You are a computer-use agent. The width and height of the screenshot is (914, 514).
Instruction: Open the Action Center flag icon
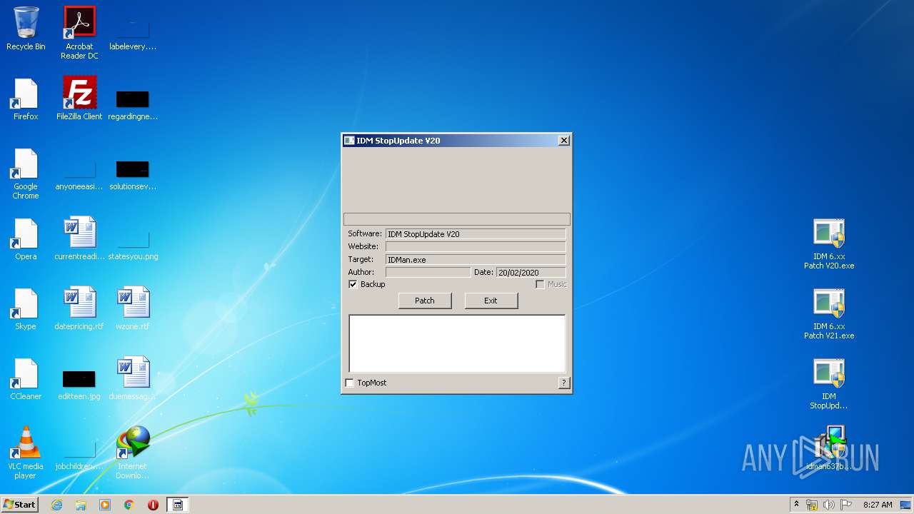(846, 505)
